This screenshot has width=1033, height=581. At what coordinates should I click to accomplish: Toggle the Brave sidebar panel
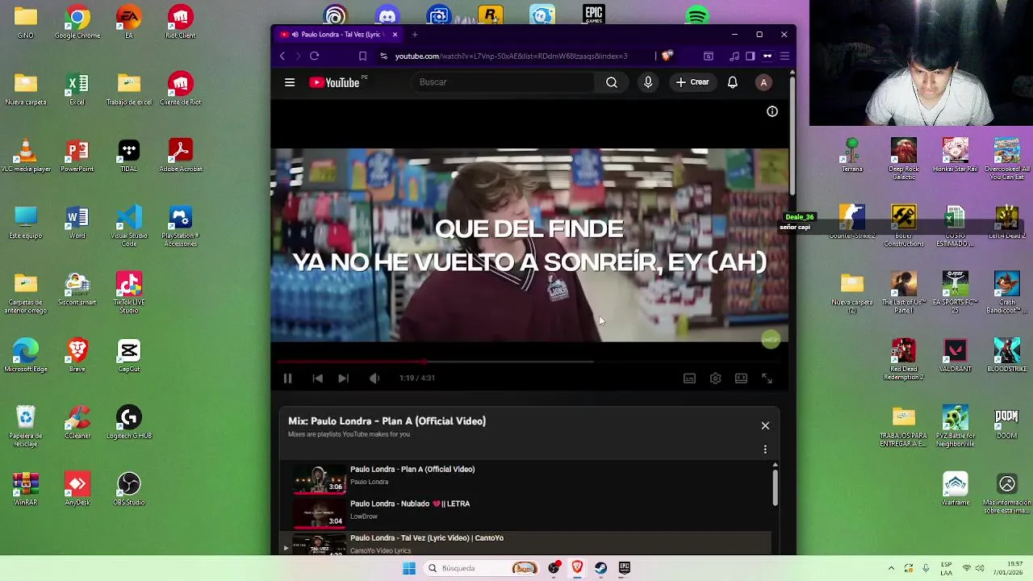(x=750, y=56)
